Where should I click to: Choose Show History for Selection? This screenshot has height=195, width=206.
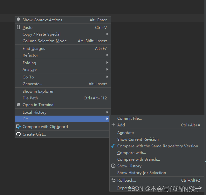pyautogui.click(x=157, y=173)
